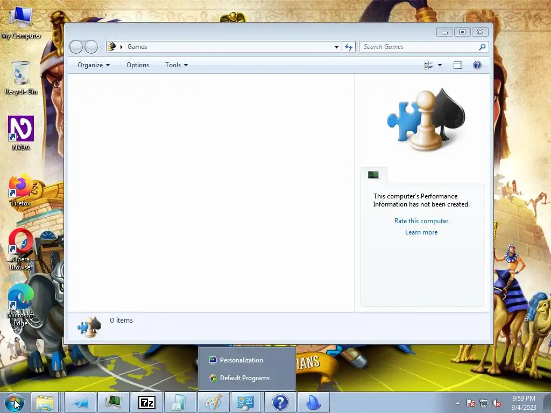
Task: Maximize the Games window
Action: click(x=462, y=32)
